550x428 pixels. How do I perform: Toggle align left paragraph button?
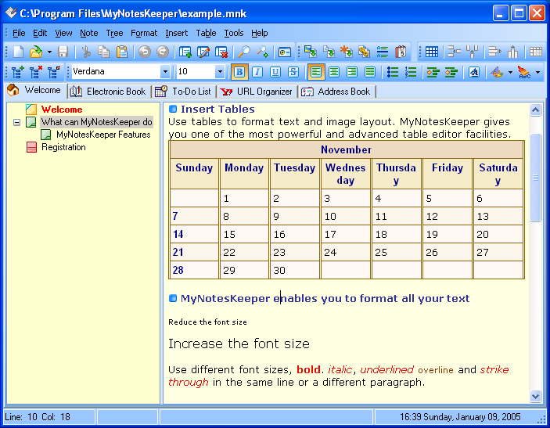pyautogui.click(x=316, y=72)
